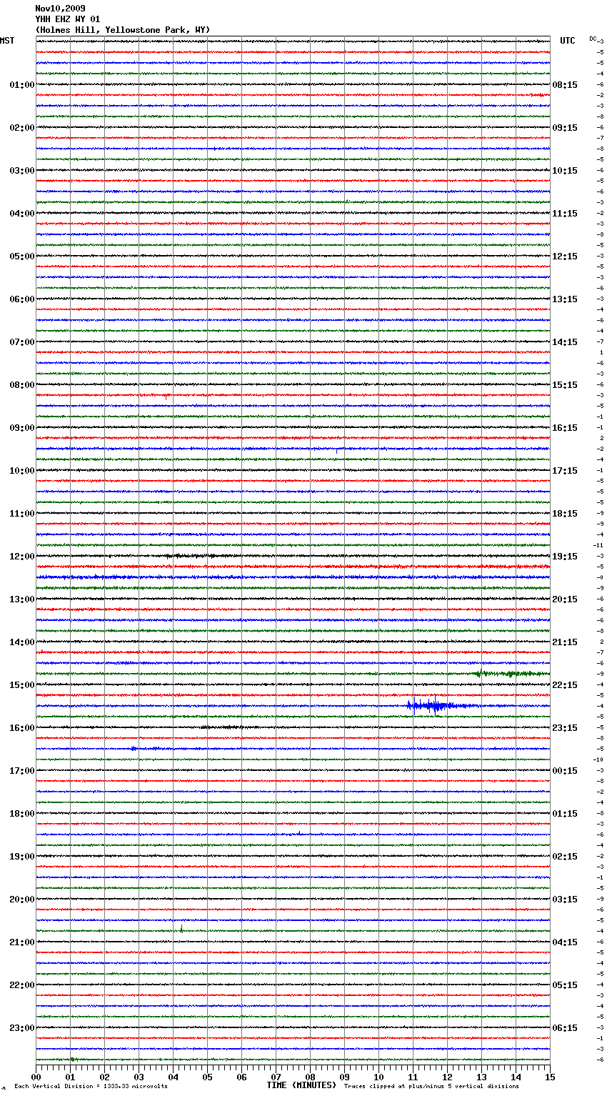
Task: Select the "04:15" UTC time label
Action: tap(565, 942)
